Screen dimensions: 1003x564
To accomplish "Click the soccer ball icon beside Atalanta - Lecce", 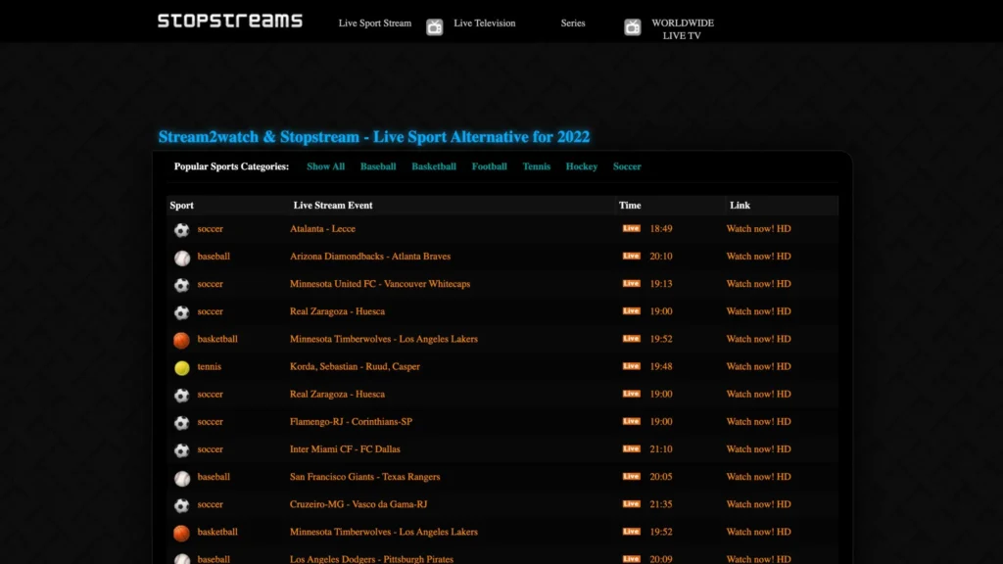I will 181,229.
